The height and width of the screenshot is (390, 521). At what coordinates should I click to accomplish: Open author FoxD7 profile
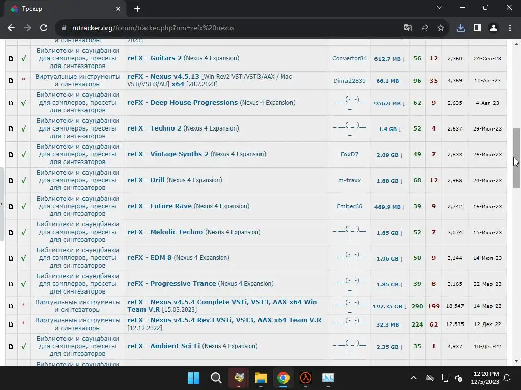[x=350, y=154]
